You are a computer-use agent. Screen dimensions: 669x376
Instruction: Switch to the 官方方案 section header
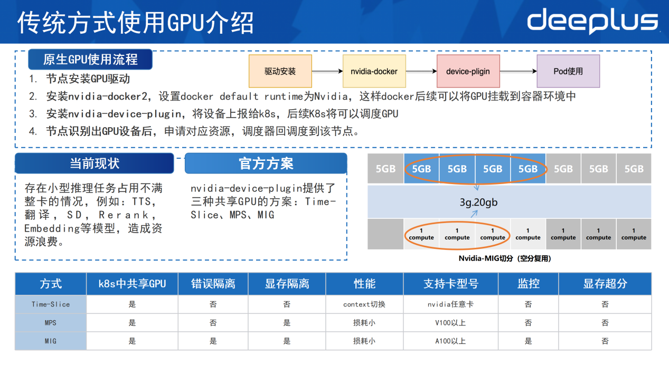266,163
